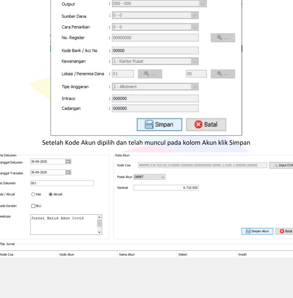
Task: Click the Input COA search button
Action: (x=281, y=165)
